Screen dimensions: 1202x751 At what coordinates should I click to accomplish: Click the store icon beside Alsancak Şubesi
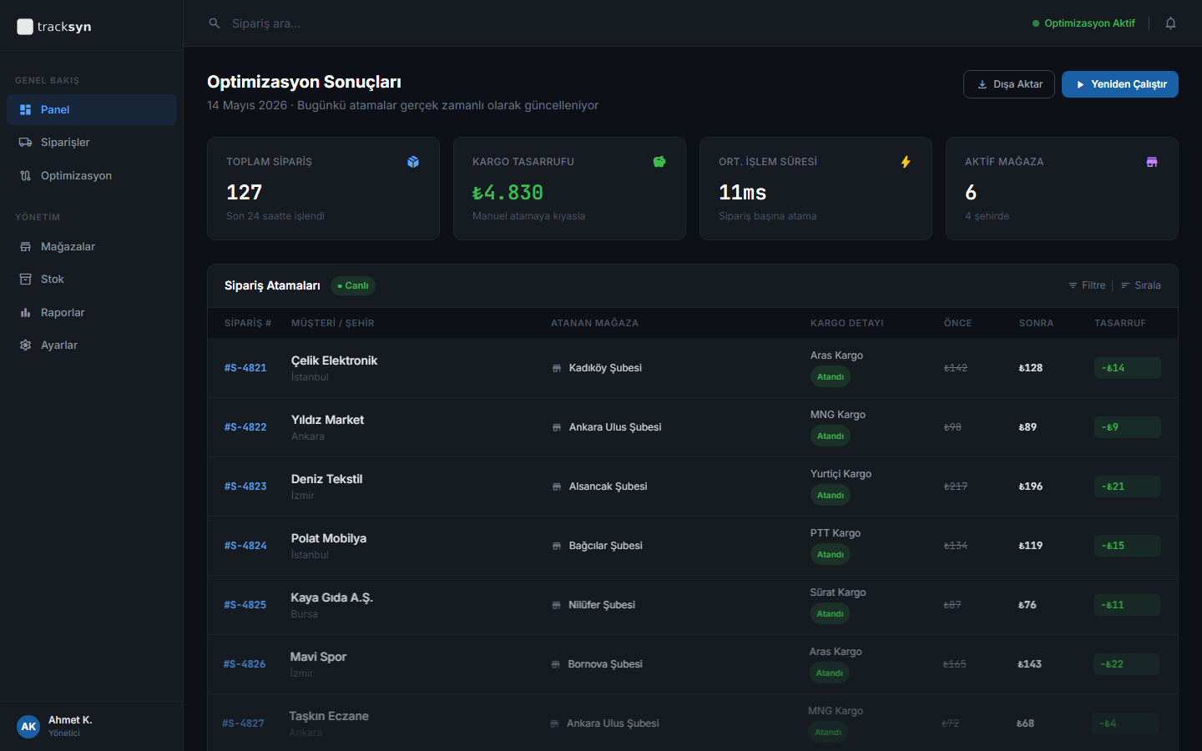point(557,486)
